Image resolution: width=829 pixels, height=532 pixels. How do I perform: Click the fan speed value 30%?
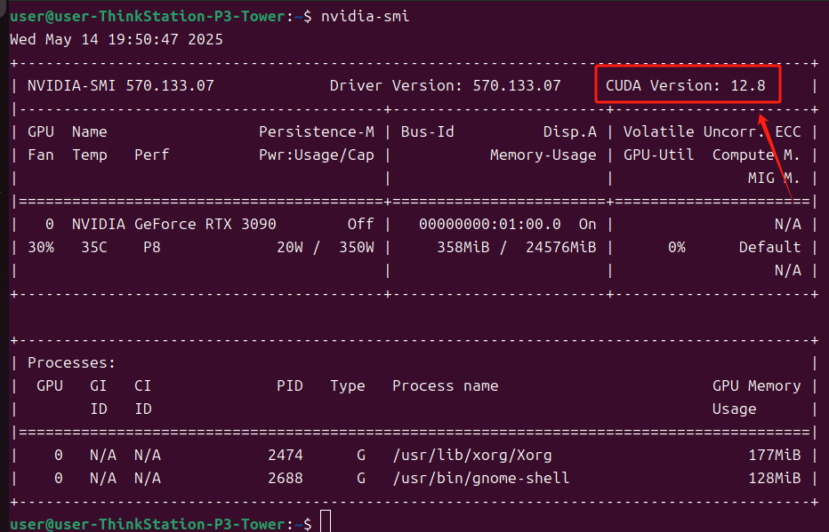click(x=41, y=248)
